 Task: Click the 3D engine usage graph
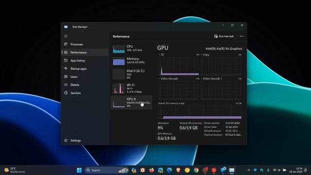179,66
